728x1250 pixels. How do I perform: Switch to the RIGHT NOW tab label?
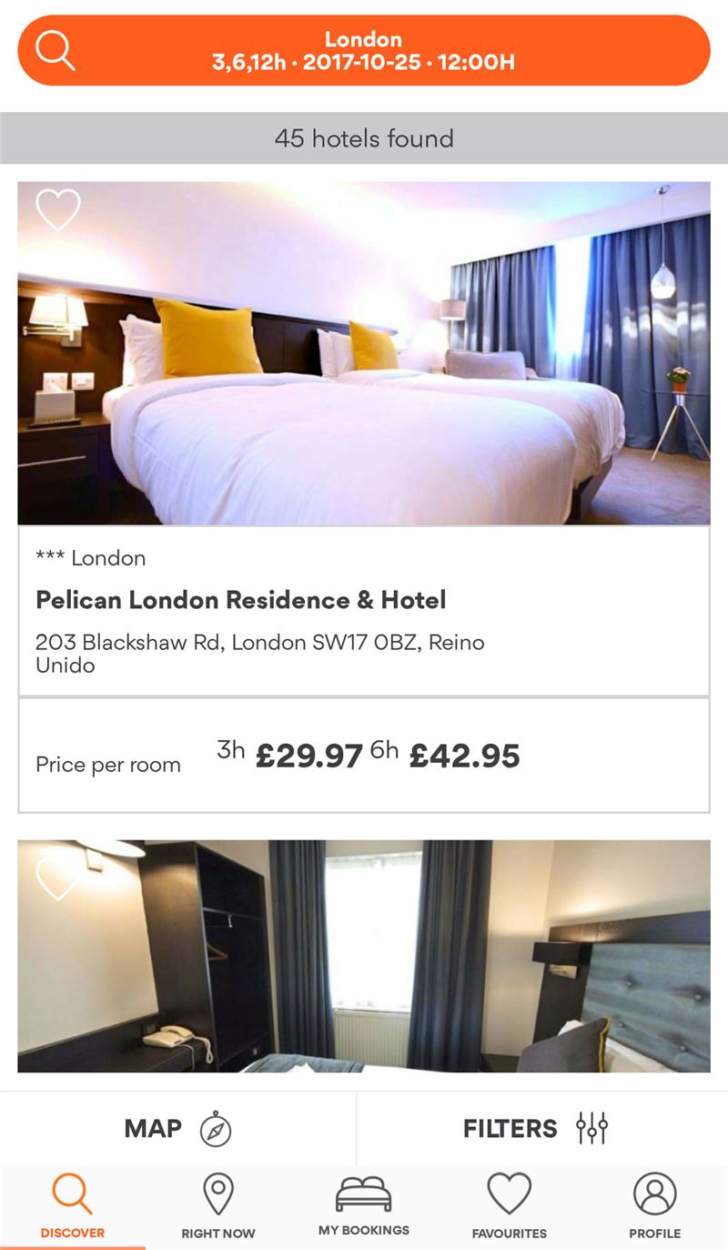click(218, 1234)
